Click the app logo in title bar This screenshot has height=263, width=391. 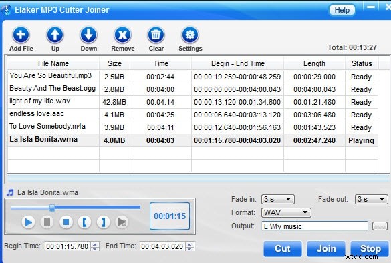(x=6, y=10)
